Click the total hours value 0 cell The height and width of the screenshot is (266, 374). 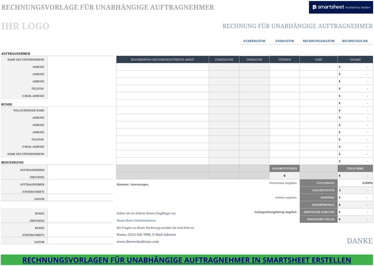(285, 176)
